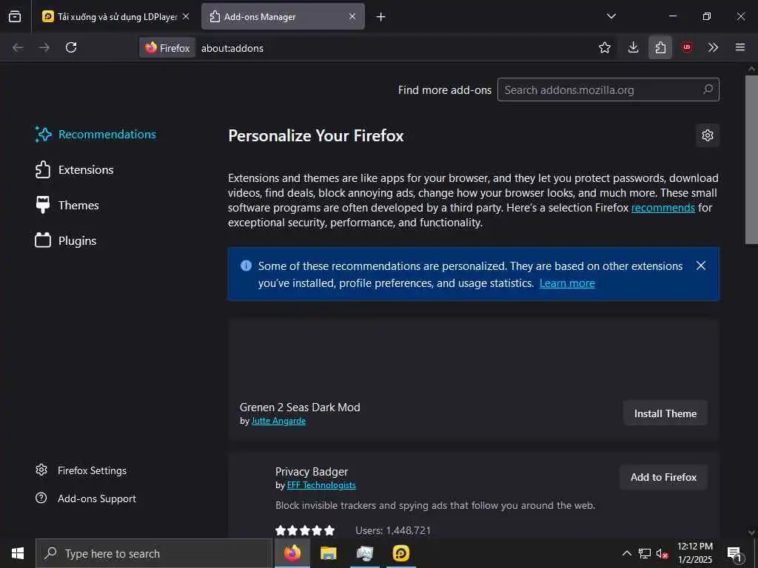Close the LDPlayer tab
This screenshot has width=758, height=568.
[186, 16]
